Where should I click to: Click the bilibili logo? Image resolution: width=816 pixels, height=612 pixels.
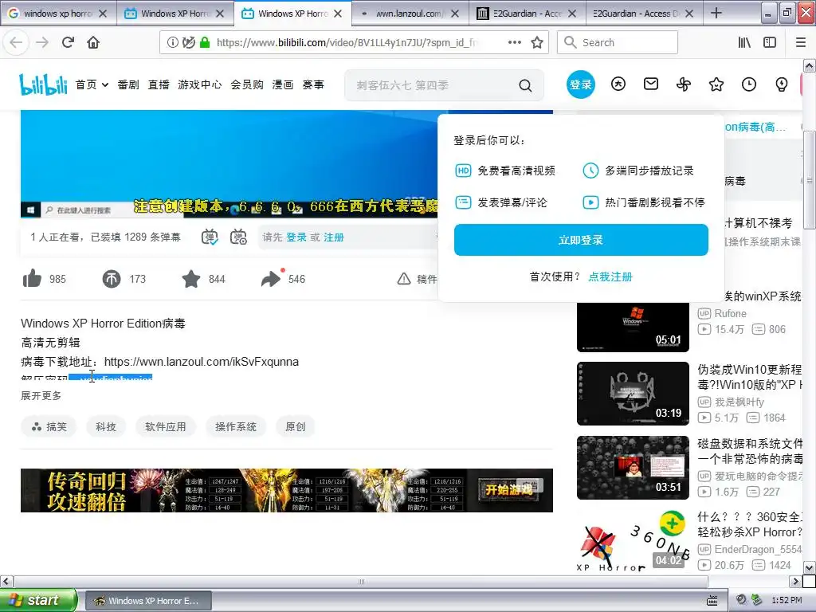43,84
